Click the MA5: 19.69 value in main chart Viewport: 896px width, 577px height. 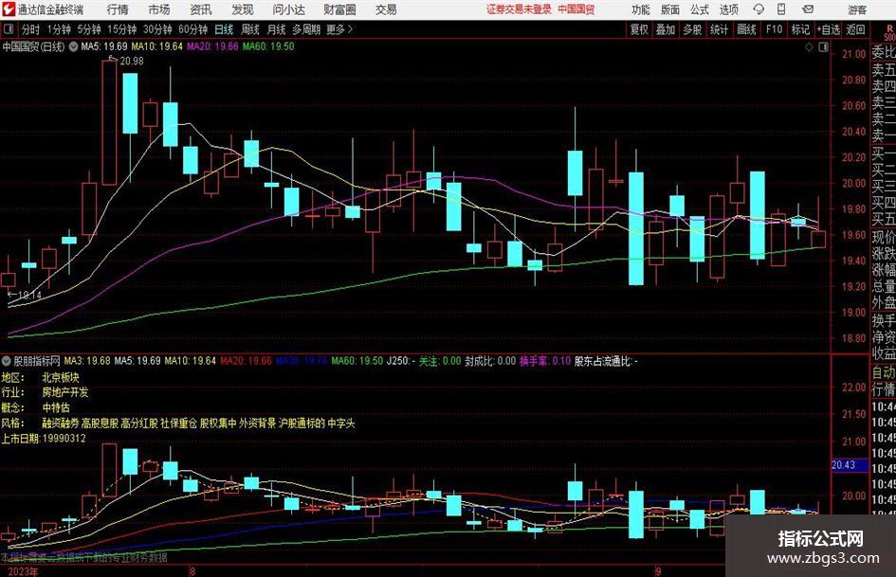(104, 46)
